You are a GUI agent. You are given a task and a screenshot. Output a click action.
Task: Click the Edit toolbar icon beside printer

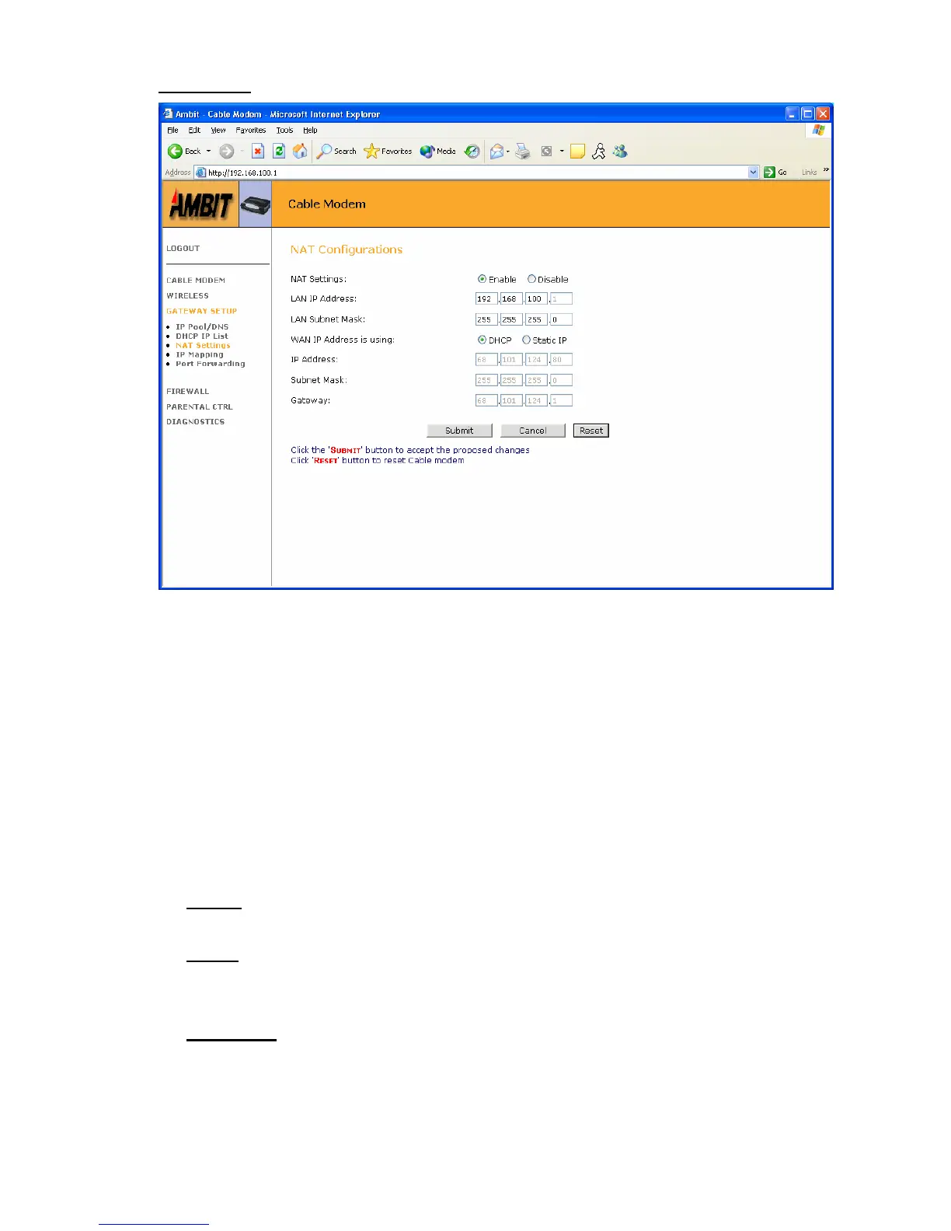[547, 151]
